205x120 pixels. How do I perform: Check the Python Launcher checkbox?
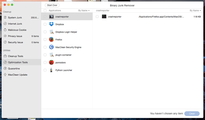45,70
